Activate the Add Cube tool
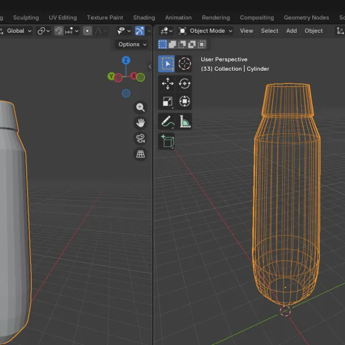Image resolution: width=345 pixels, height=345 pixels. tap(167, 141)
